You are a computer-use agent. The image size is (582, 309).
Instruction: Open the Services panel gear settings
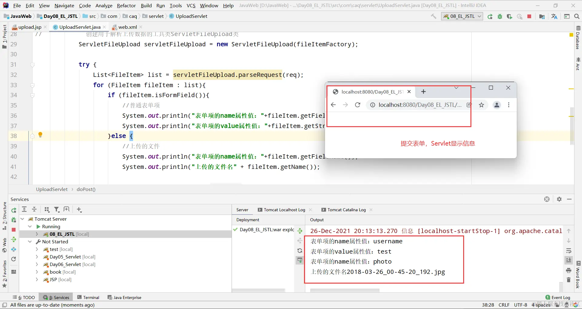559,199
